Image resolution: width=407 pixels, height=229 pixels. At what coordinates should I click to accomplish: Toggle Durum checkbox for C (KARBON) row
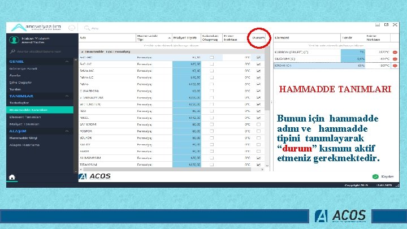[258, 91]
